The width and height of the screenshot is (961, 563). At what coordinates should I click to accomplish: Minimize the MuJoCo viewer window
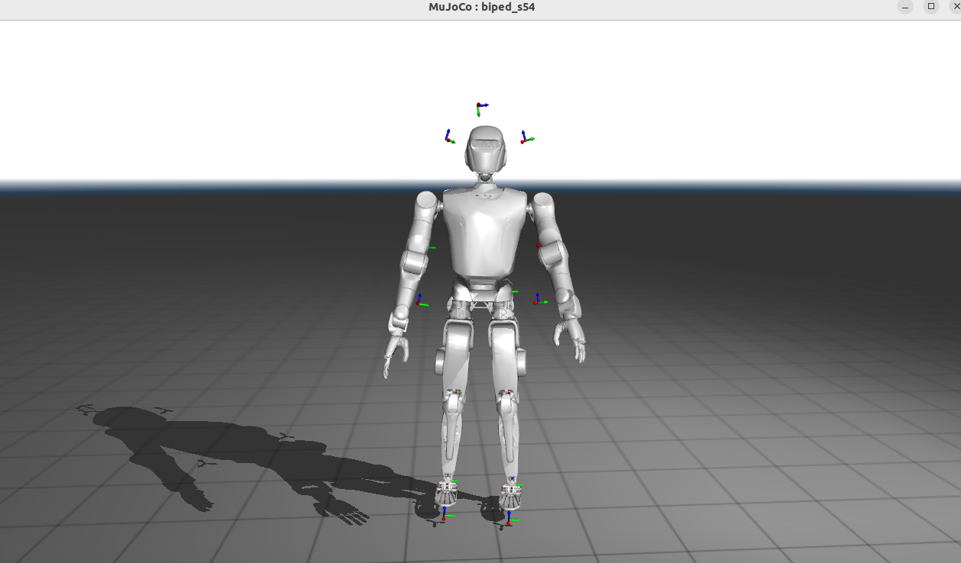coord(905,7)
